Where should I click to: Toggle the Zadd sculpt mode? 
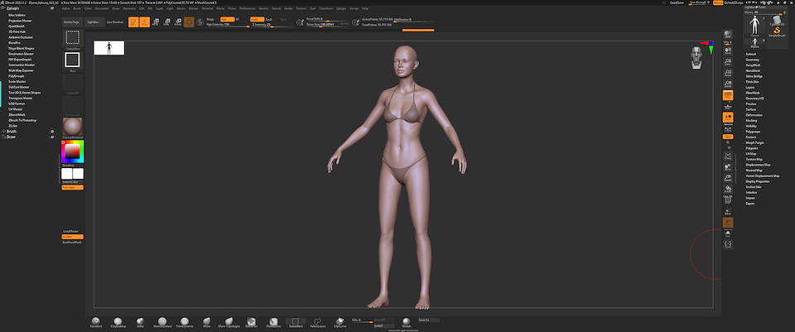click(256, 17)
